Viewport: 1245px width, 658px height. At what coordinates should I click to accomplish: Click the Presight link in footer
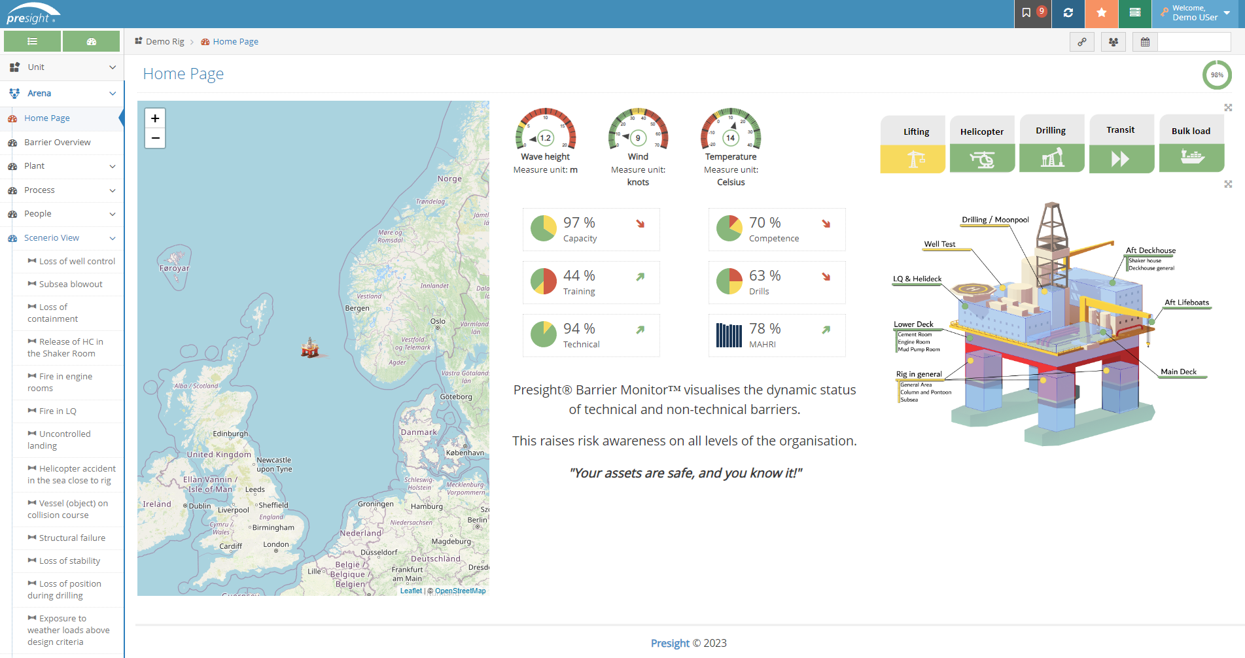(x=669, y=643)
